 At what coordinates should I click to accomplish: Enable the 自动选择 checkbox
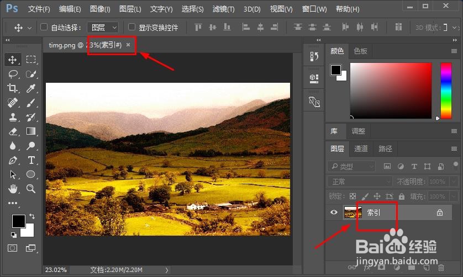(44, 27)
